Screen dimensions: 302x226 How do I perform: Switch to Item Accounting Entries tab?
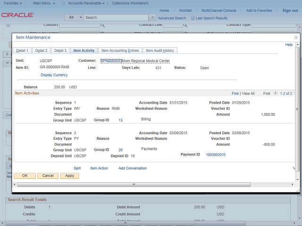click(x=120, y=50)
